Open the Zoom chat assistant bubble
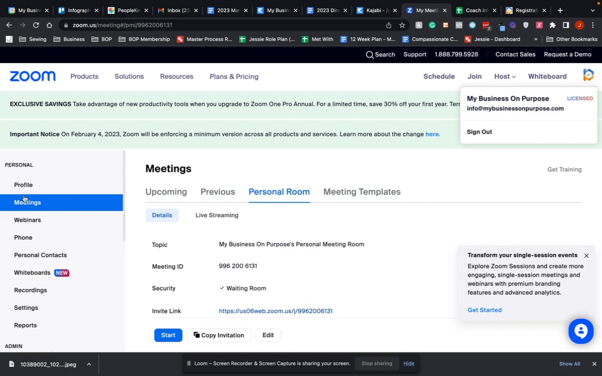602x376 pixels. pos(581,331)
